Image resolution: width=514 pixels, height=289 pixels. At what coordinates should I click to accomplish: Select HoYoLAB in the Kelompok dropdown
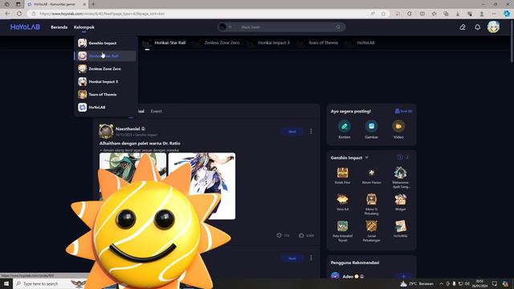click(105, 107)
